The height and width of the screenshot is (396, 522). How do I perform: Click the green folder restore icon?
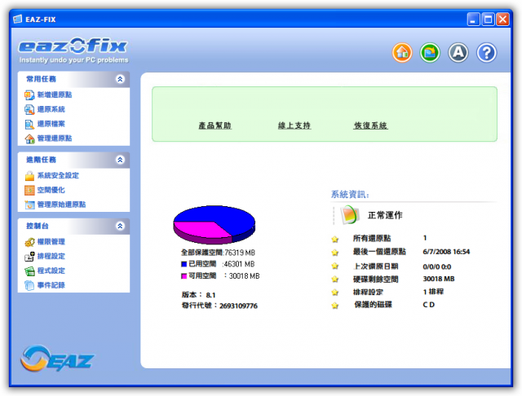(430, 52)
